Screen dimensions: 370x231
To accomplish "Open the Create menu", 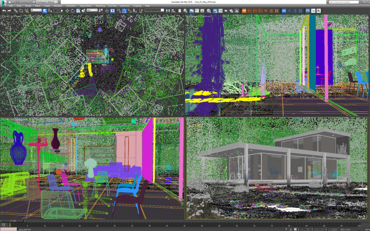I will pos(47,6).
